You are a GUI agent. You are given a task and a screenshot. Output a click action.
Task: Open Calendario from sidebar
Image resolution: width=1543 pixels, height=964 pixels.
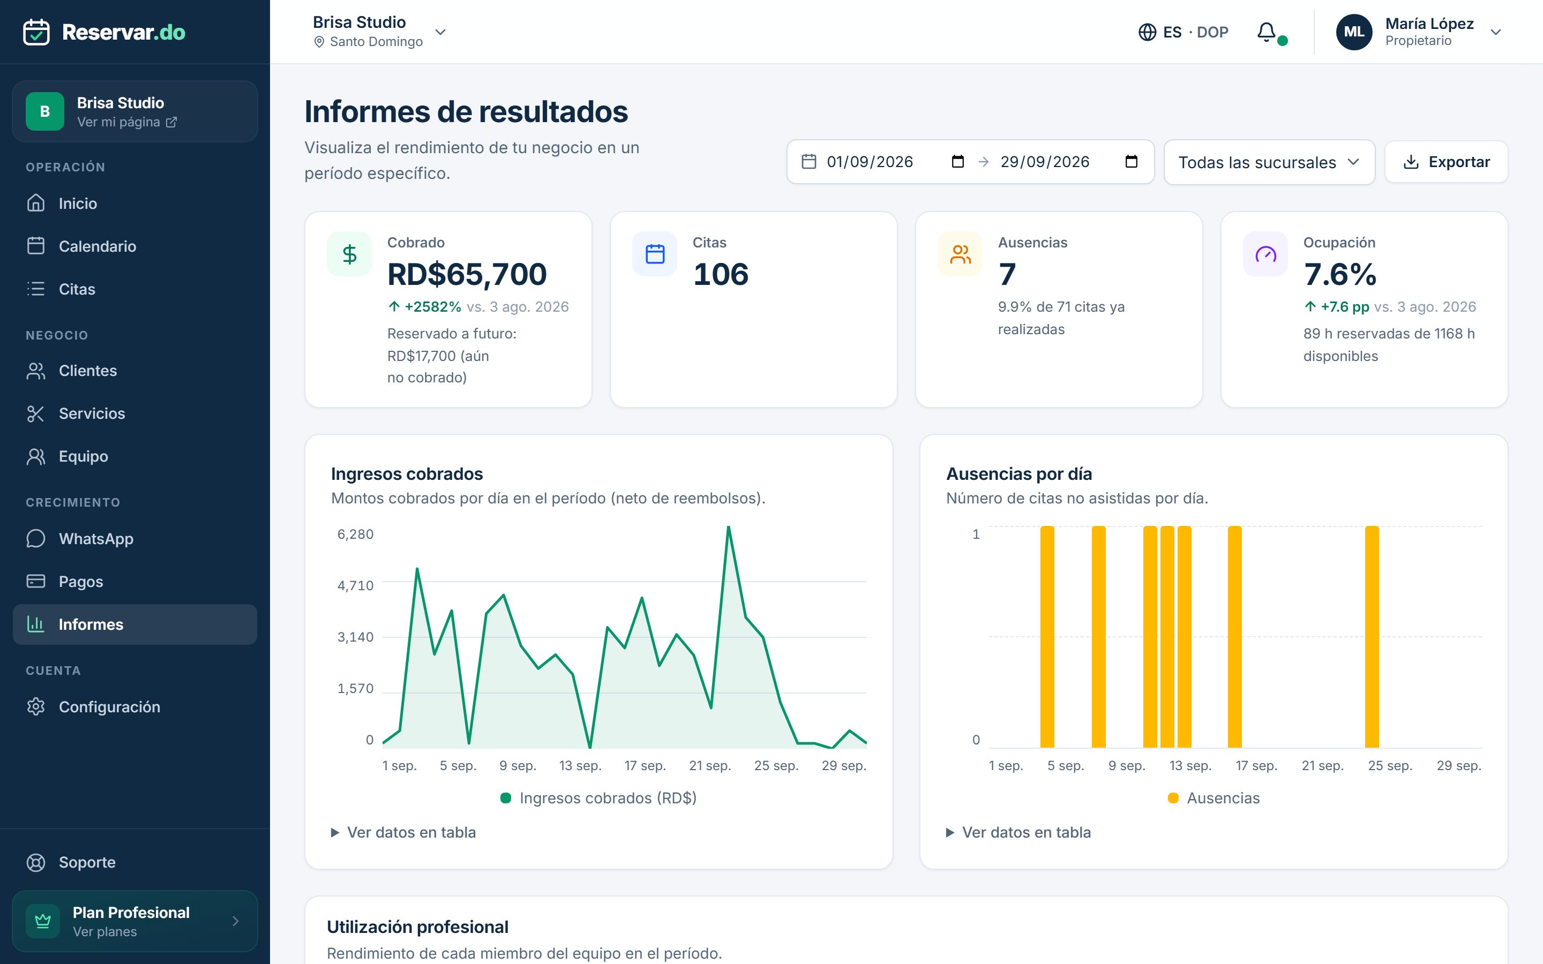134,246
